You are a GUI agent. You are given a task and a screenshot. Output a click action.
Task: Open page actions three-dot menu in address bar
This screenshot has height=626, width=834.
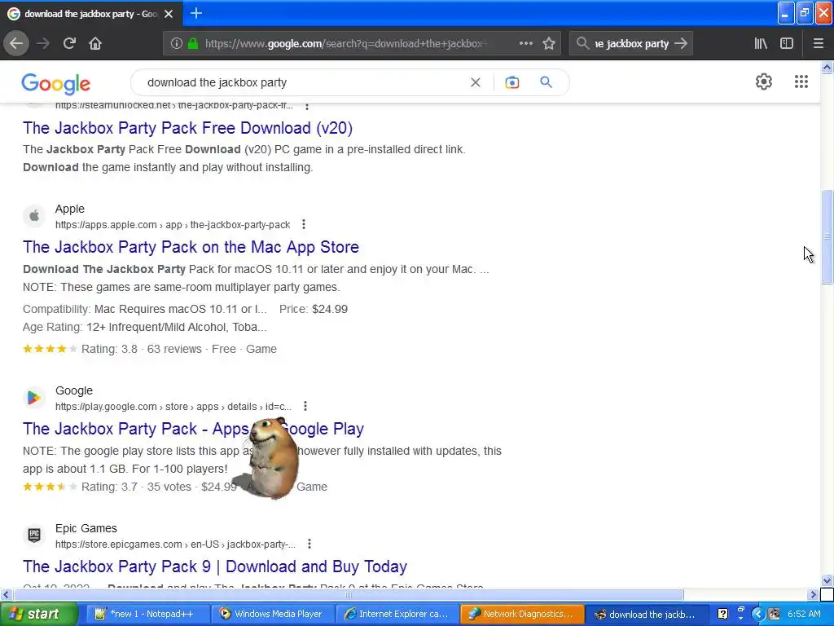coord(525,43)
